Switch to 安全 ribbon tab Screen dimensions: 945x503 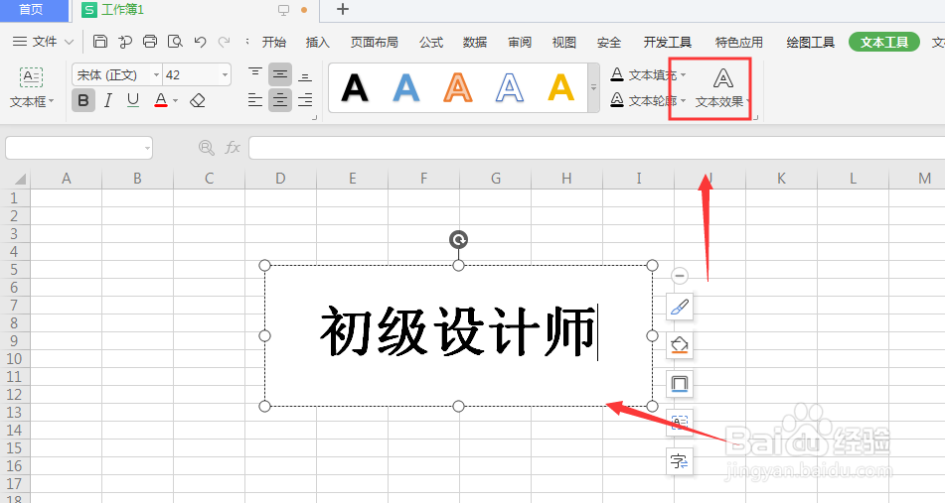point(609,42)
